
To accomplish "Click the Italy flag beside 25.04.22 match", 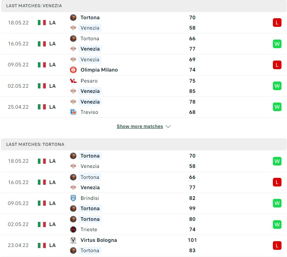I will point(42,107).
